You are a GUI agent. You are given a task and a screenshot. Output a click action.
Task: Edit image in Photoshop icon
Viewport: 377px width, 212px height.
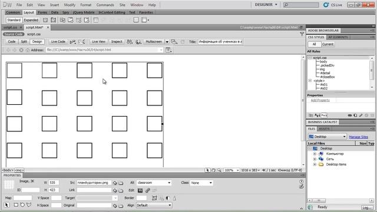pyautogui.click(x=140, y=190)
